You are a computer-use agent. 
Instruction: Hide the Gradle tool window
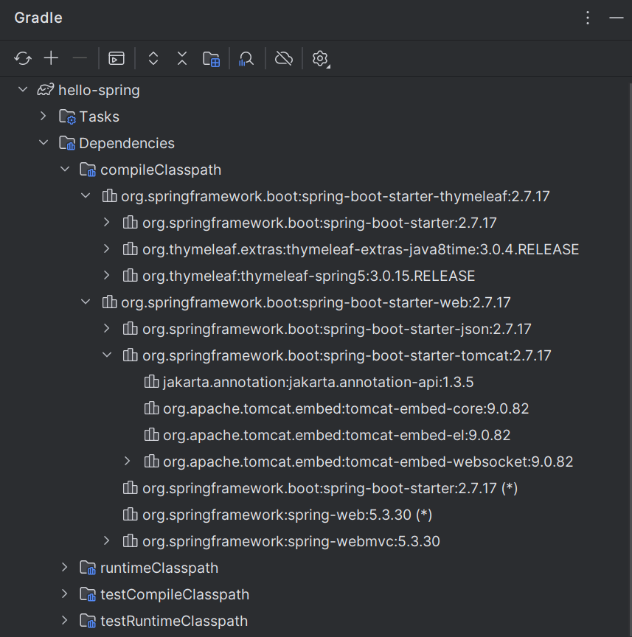pos(617,18)
